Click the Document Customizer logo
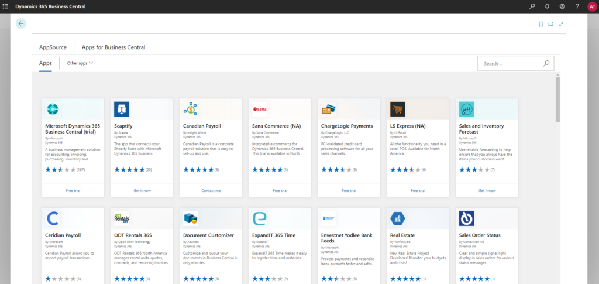 190,218
